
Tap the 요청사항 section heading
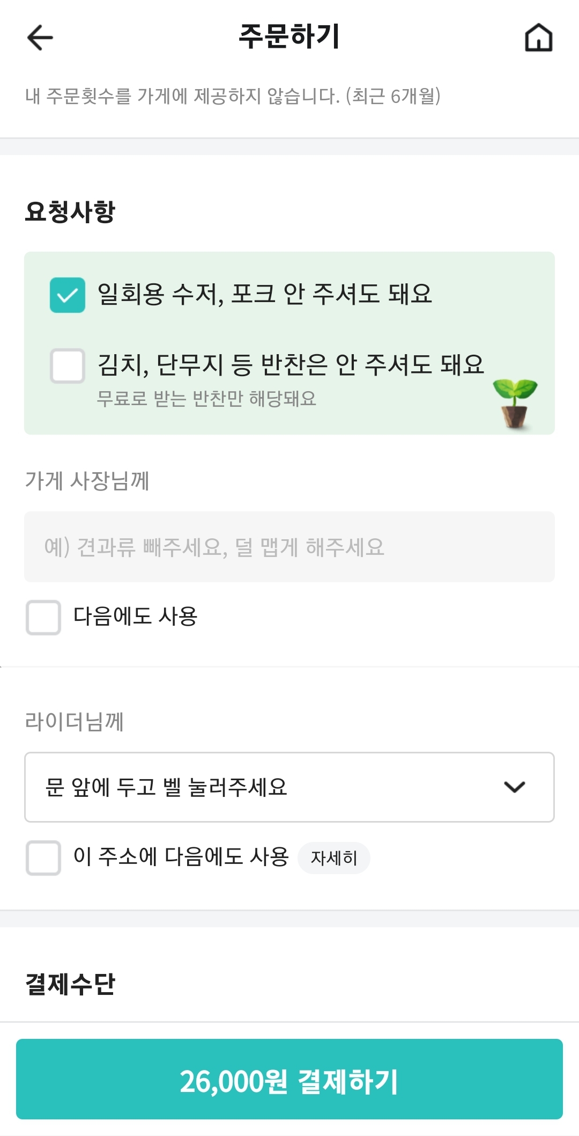[70, 211]
